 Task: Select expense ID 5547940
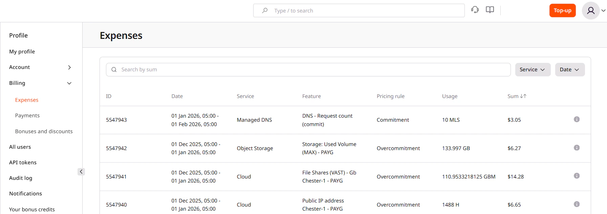coord(116,205)
